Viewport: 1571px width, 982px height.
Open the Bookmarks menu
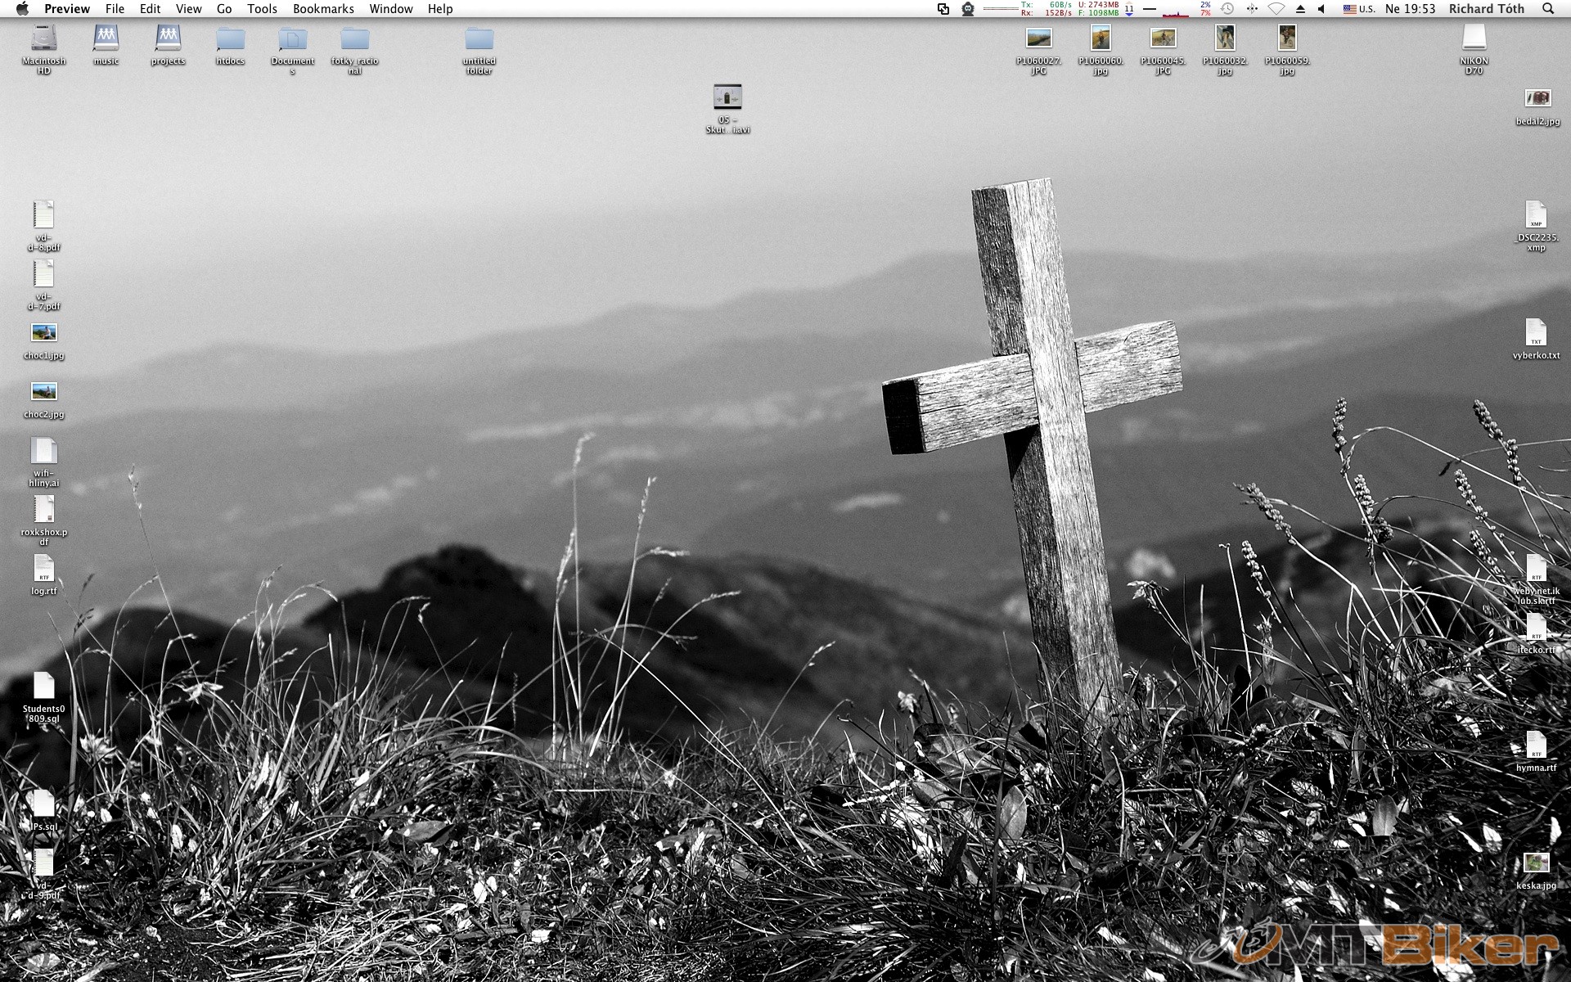(x=323, y=9)
